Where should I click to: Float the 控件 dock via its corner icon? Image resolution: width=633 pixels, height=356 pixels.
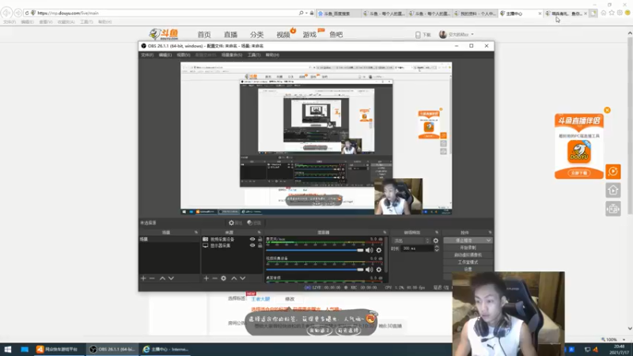pyautogui.click(x=490, y=233)
